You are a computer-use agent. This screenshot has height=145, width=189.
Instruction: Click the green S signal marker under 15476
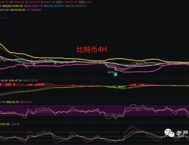(116, 75)
